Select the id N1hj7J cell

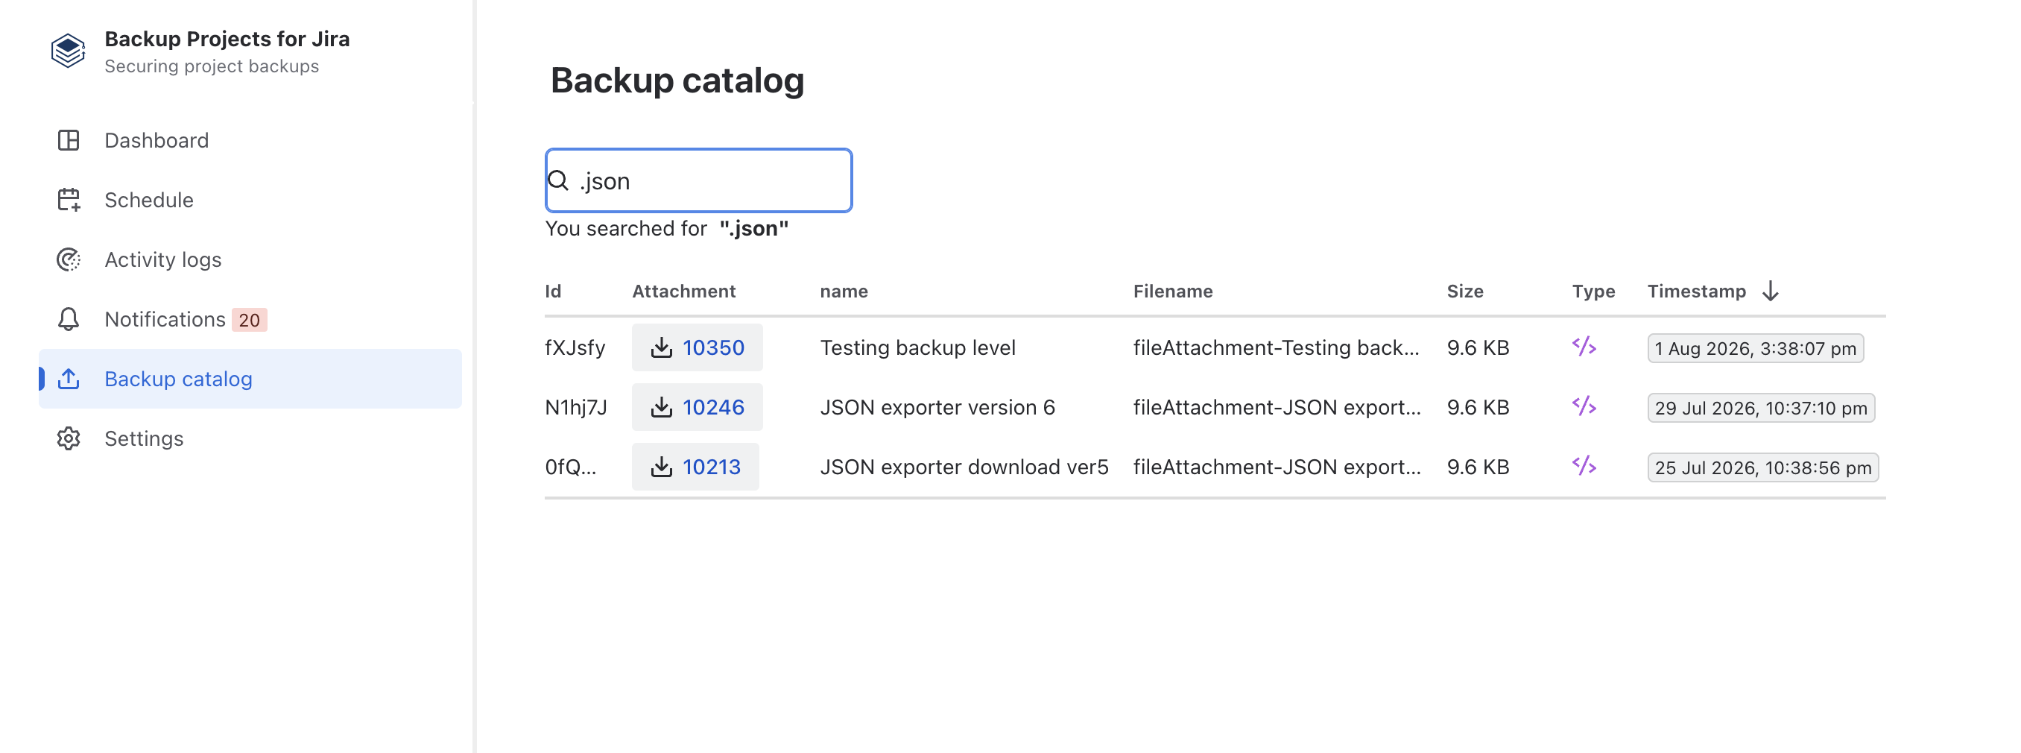click(x=576, y=408)
